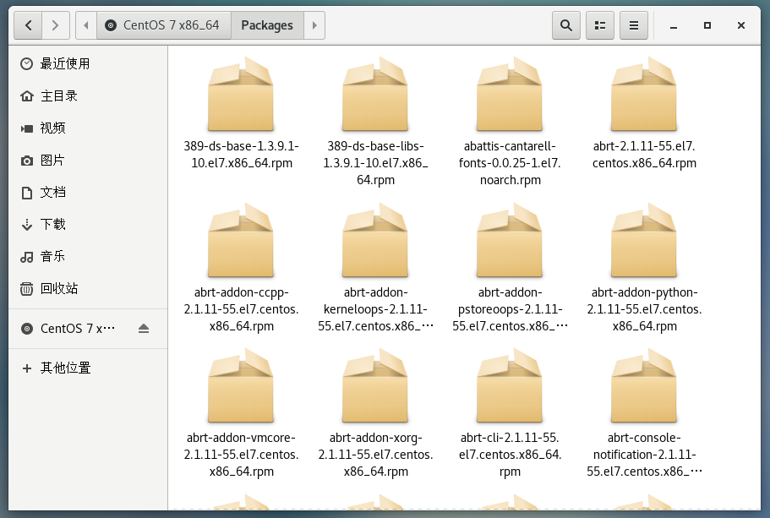Viewport: 770px width, 518px height.
Task: Select abrt-addon-xorg package icon
Action: [x=375, y=385]
